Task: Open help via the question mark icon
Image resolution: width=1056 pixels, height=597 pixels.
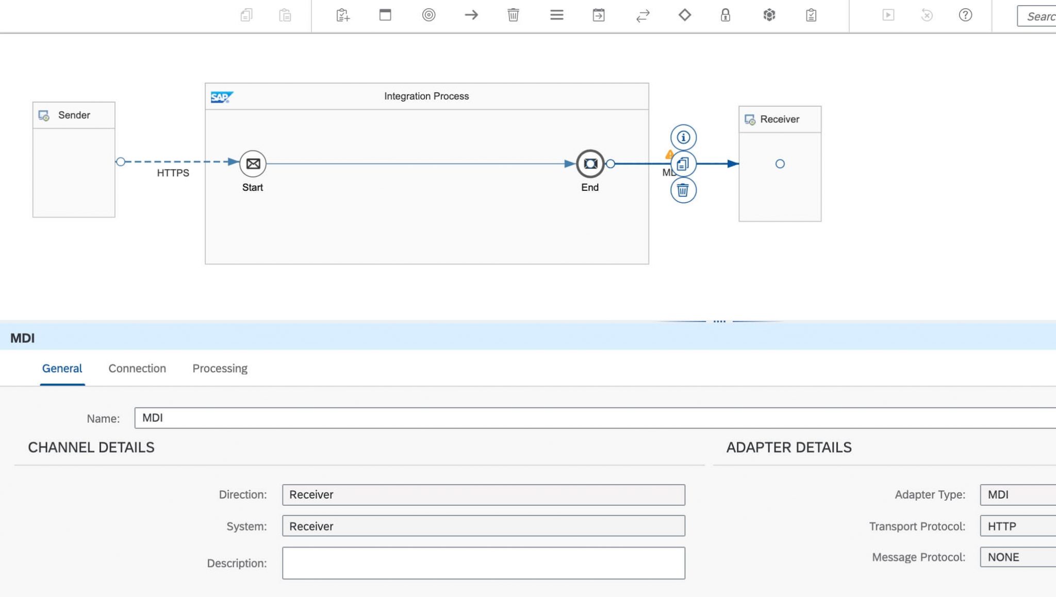Action: pos(965,15)
